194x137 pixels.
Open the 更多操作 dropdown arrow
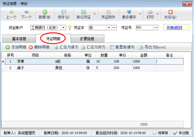[x=140, y=14]
